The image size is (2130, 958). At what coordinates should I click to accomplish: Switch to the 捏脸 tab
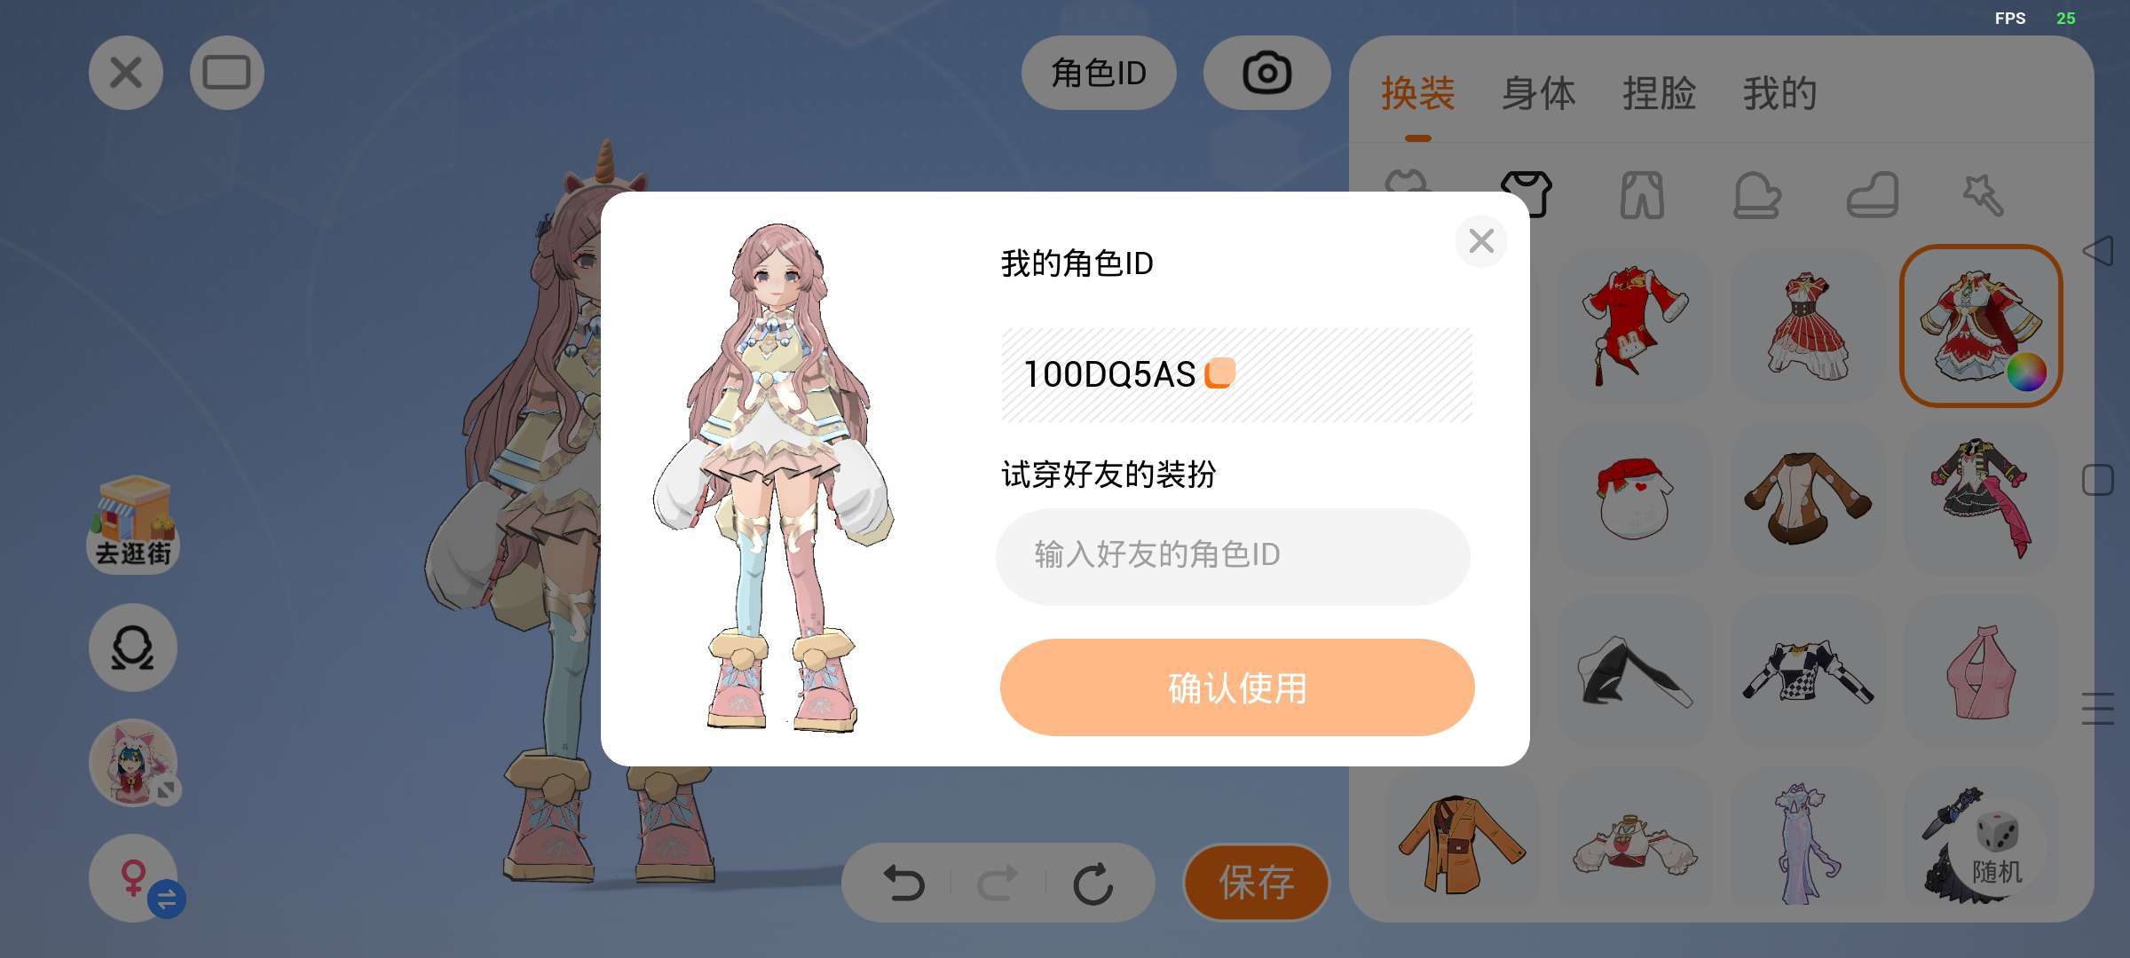pos(1659,93)
